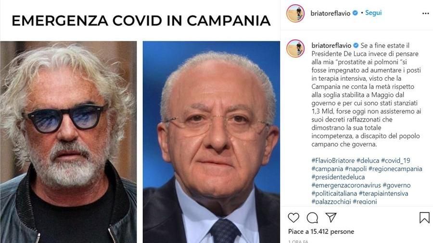Open the #covid_19 hashtag
This screenshot has width=433, height=243.
[396, 160]
